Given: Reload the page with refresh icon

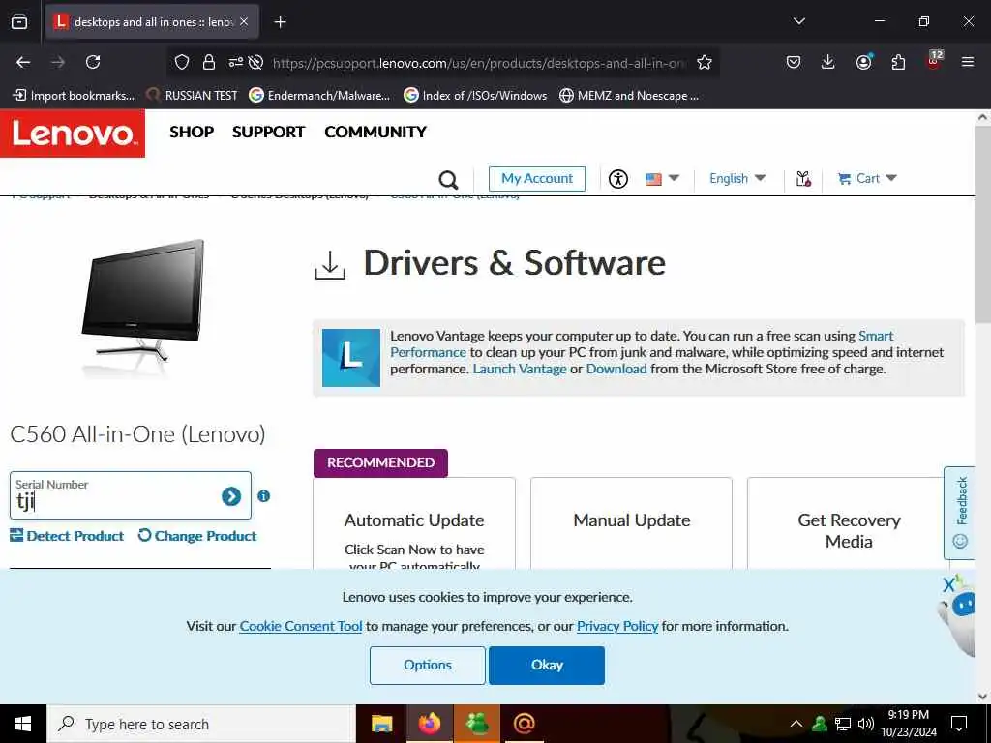Looking at the screenshot, I should point(93,62).
